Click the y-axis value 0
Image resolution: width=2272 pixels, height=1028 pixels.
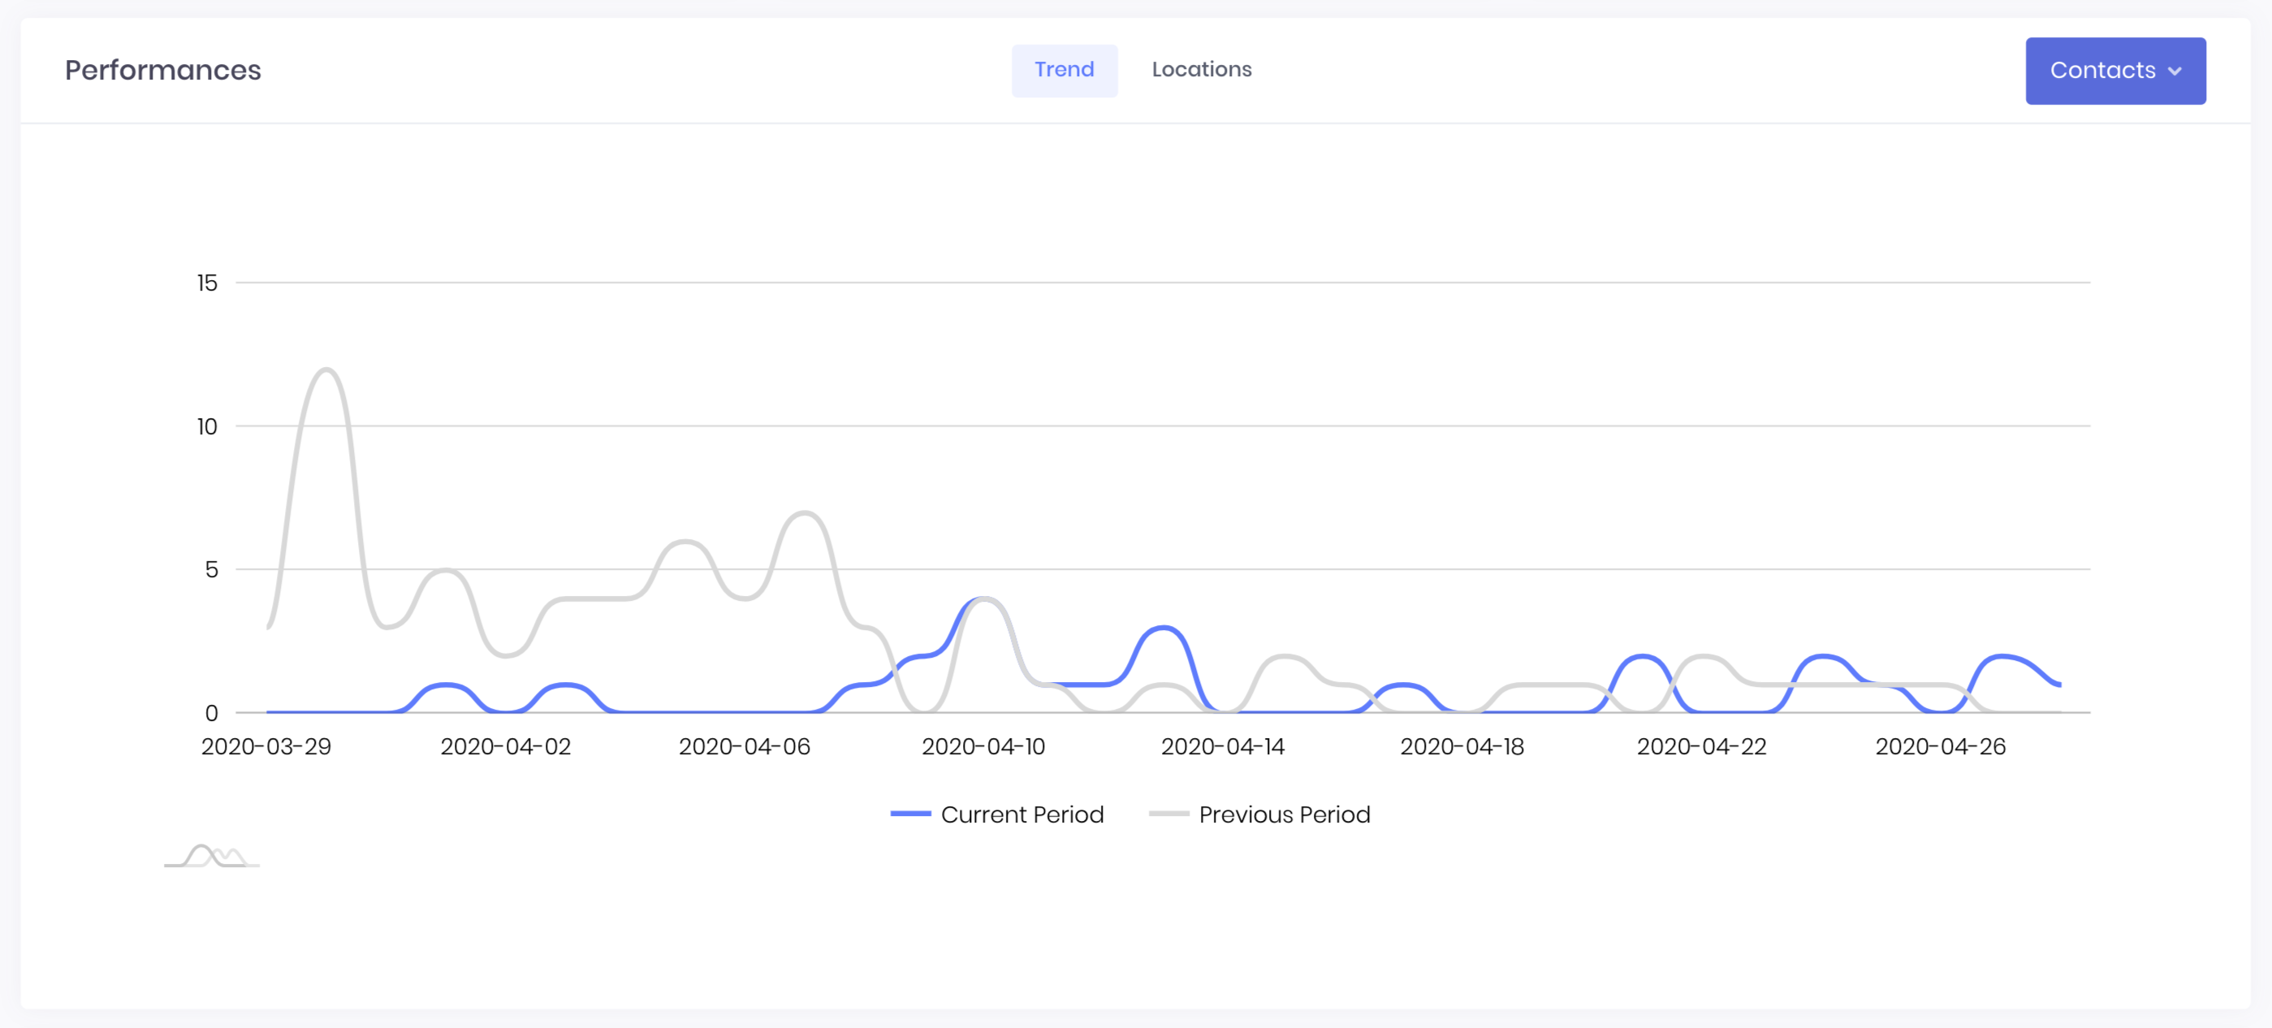(212, 713)
